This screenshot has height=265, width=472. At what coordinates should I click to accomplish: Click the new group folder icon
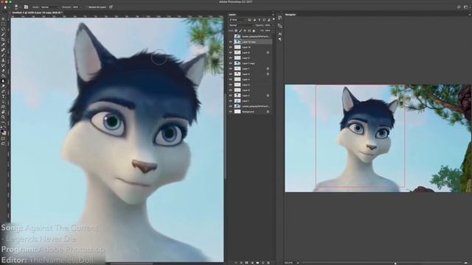[257, 263]
